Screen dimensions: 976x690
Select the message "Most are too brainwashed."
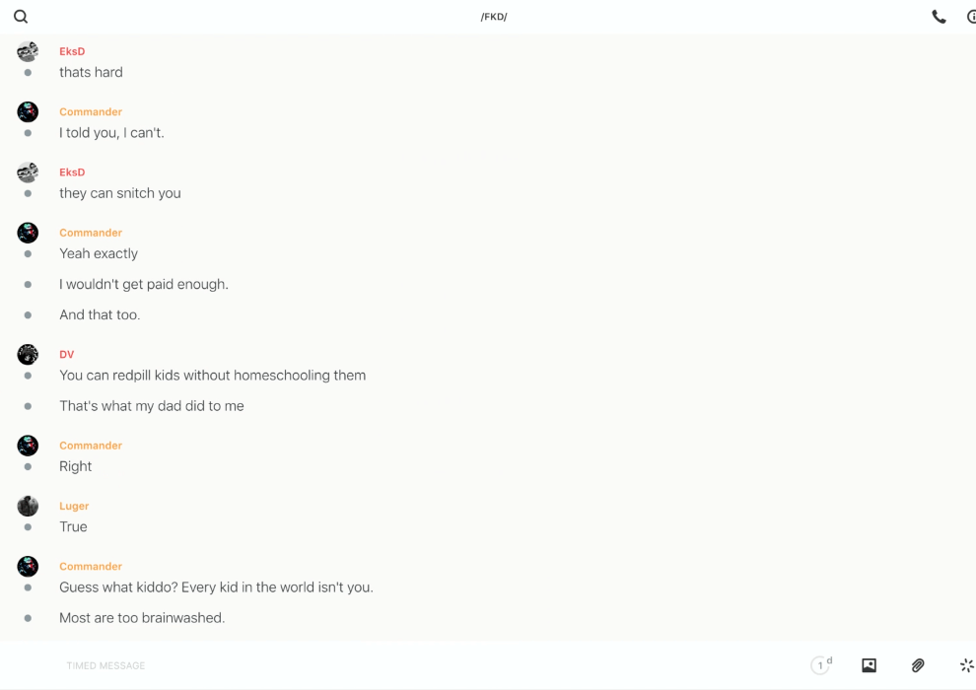click(x=142, y=618)
